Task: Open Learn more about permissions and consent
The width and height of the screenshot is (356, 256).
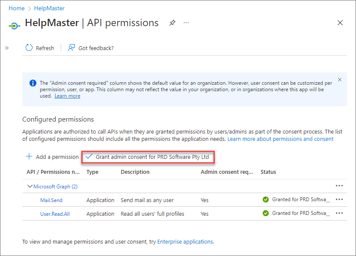Action: click(x=280, y=139)
